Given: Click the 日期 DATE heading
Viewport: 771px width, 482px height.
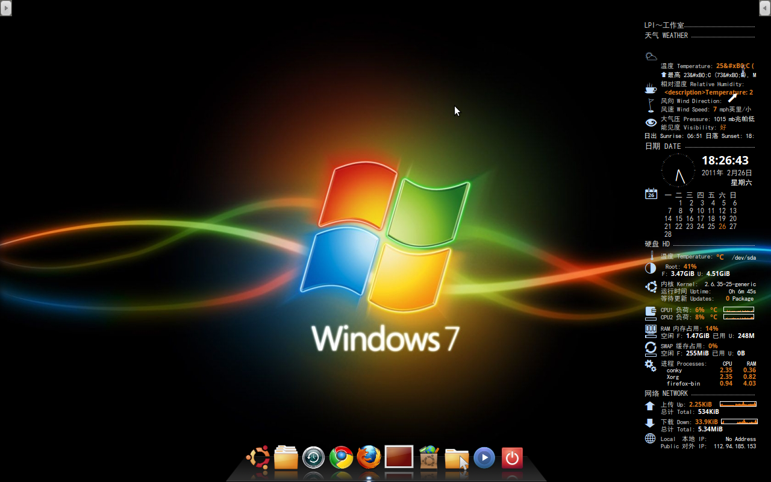Looking at the screenshot, I should click(x=663, y=146).
